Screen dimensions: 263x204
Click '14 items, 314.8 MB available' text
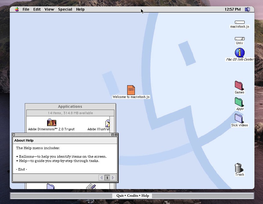coord(70,113)
